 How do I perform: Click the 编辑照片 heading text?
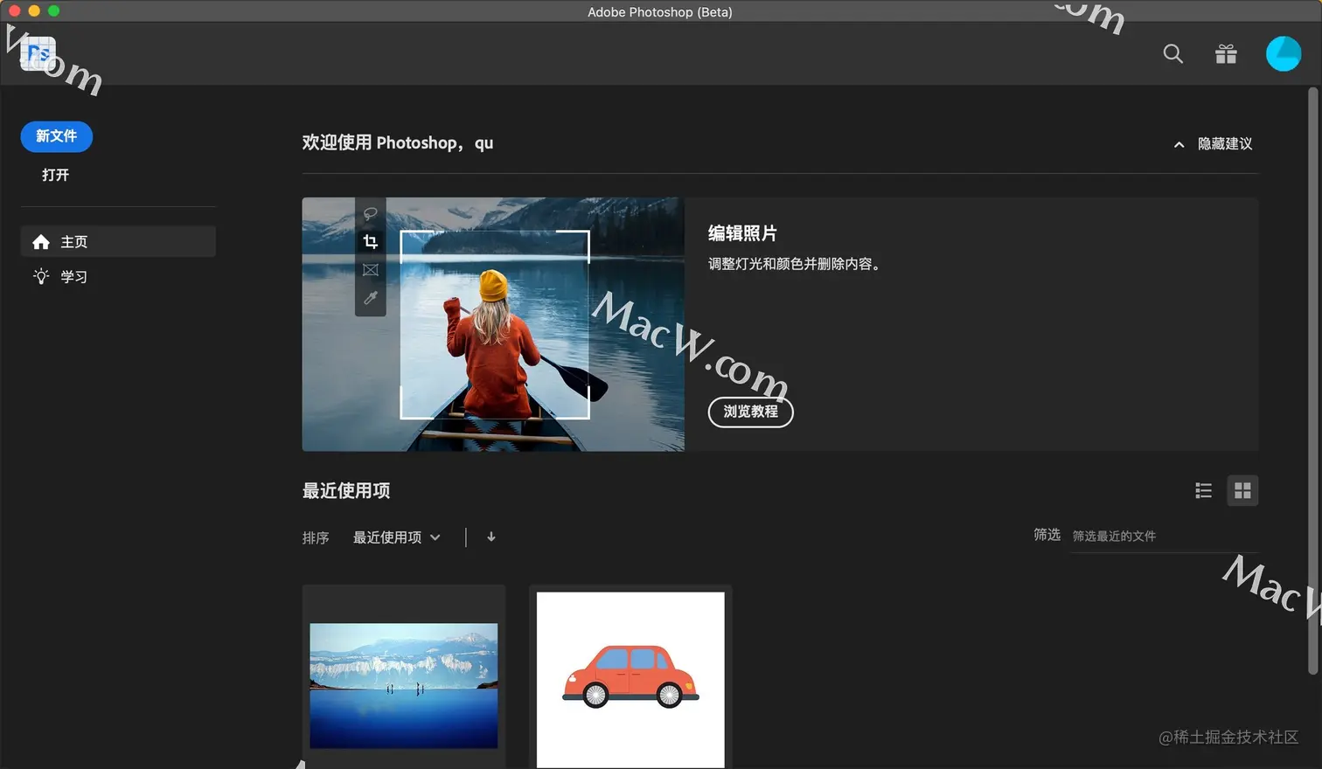742,233
